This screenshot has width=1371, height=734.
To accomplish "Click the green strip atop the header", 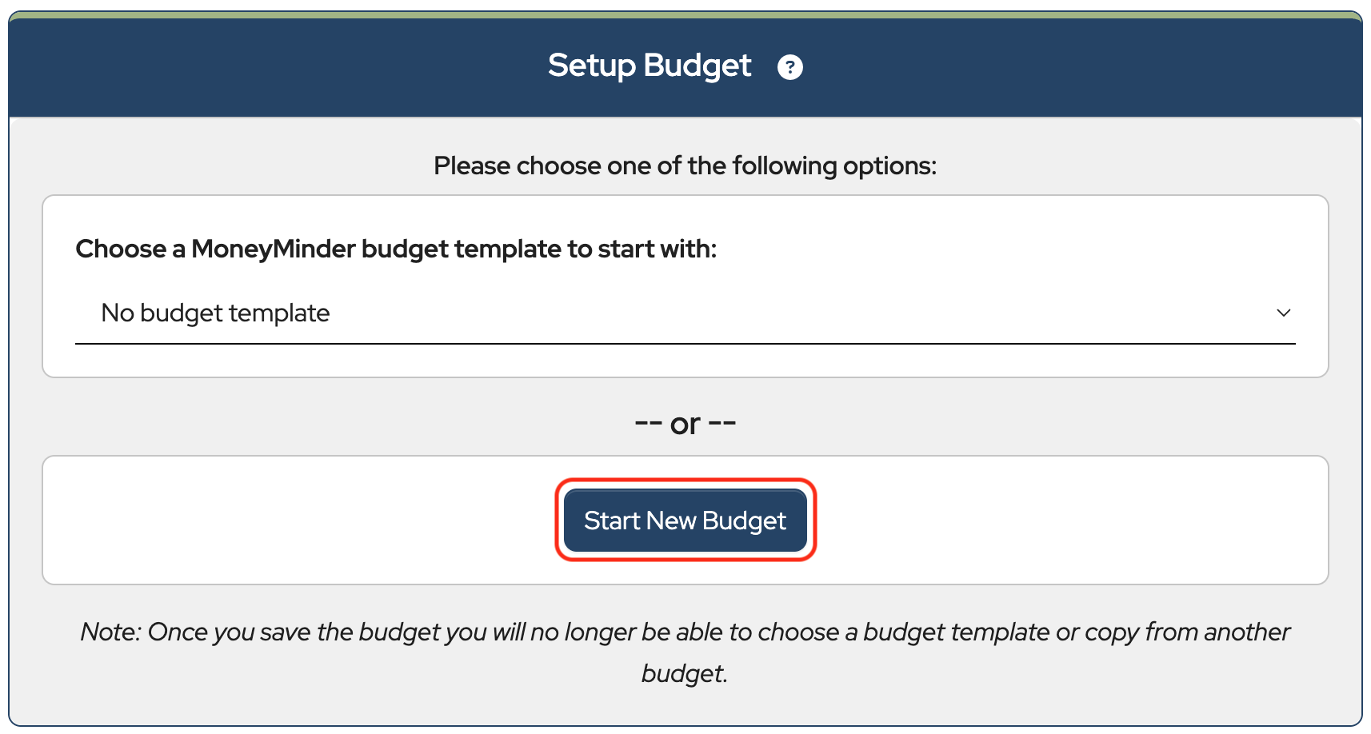I will [x=685, y=14].
